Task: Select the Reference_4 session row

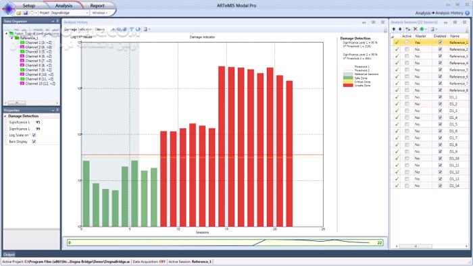Action: click(x=430, y=63)
